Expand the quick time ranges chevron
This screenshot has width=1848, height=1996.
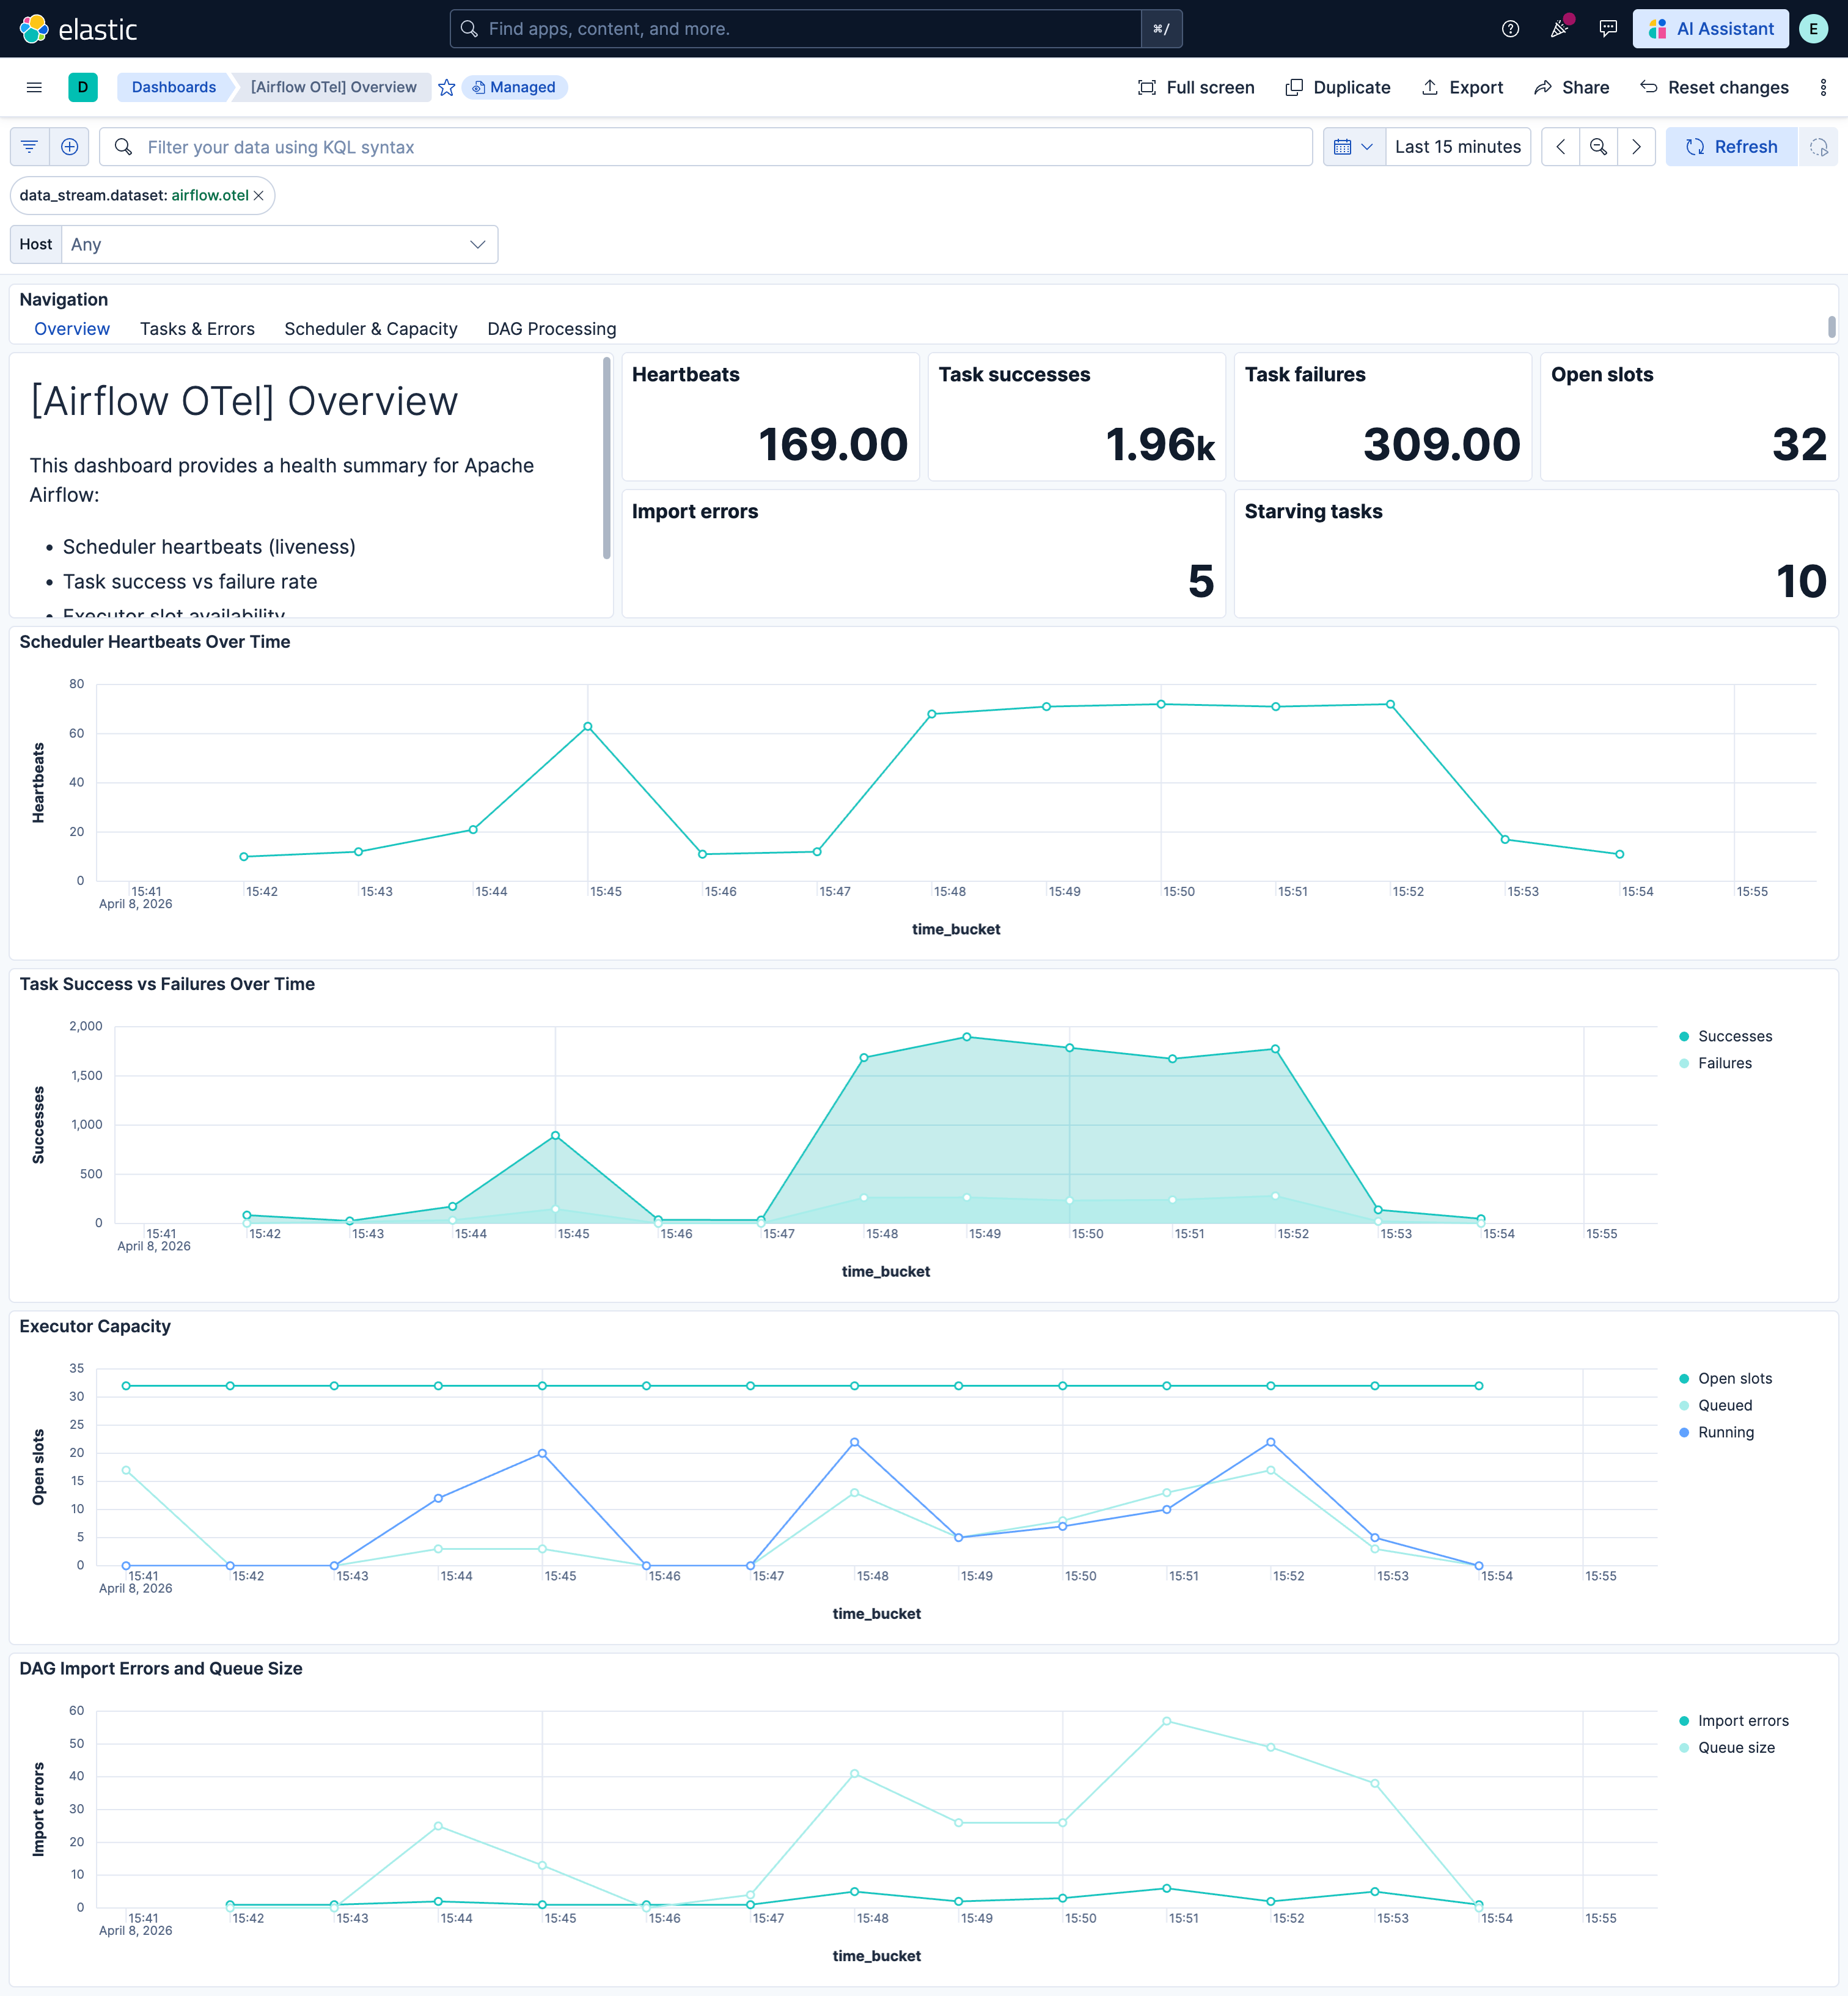click(x=1368, y=146)
